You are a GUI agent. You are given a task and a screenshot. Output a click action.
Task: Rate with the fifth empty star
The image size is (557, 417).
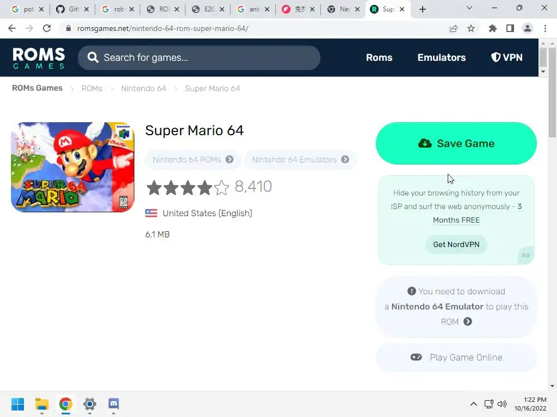(x=222, y=187)
